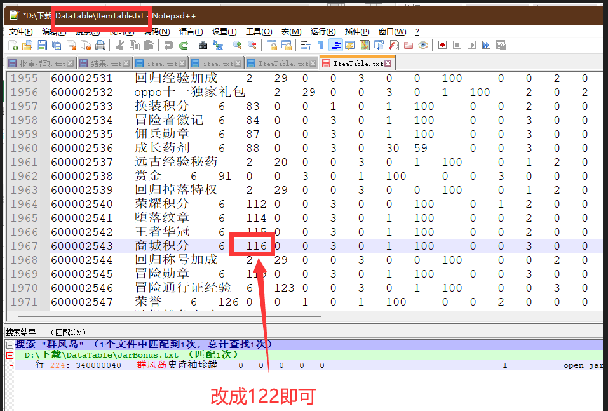The width and height of the screenshot is (608, 411).
Task: Redo the last undone edit
Action: (184, 45)
